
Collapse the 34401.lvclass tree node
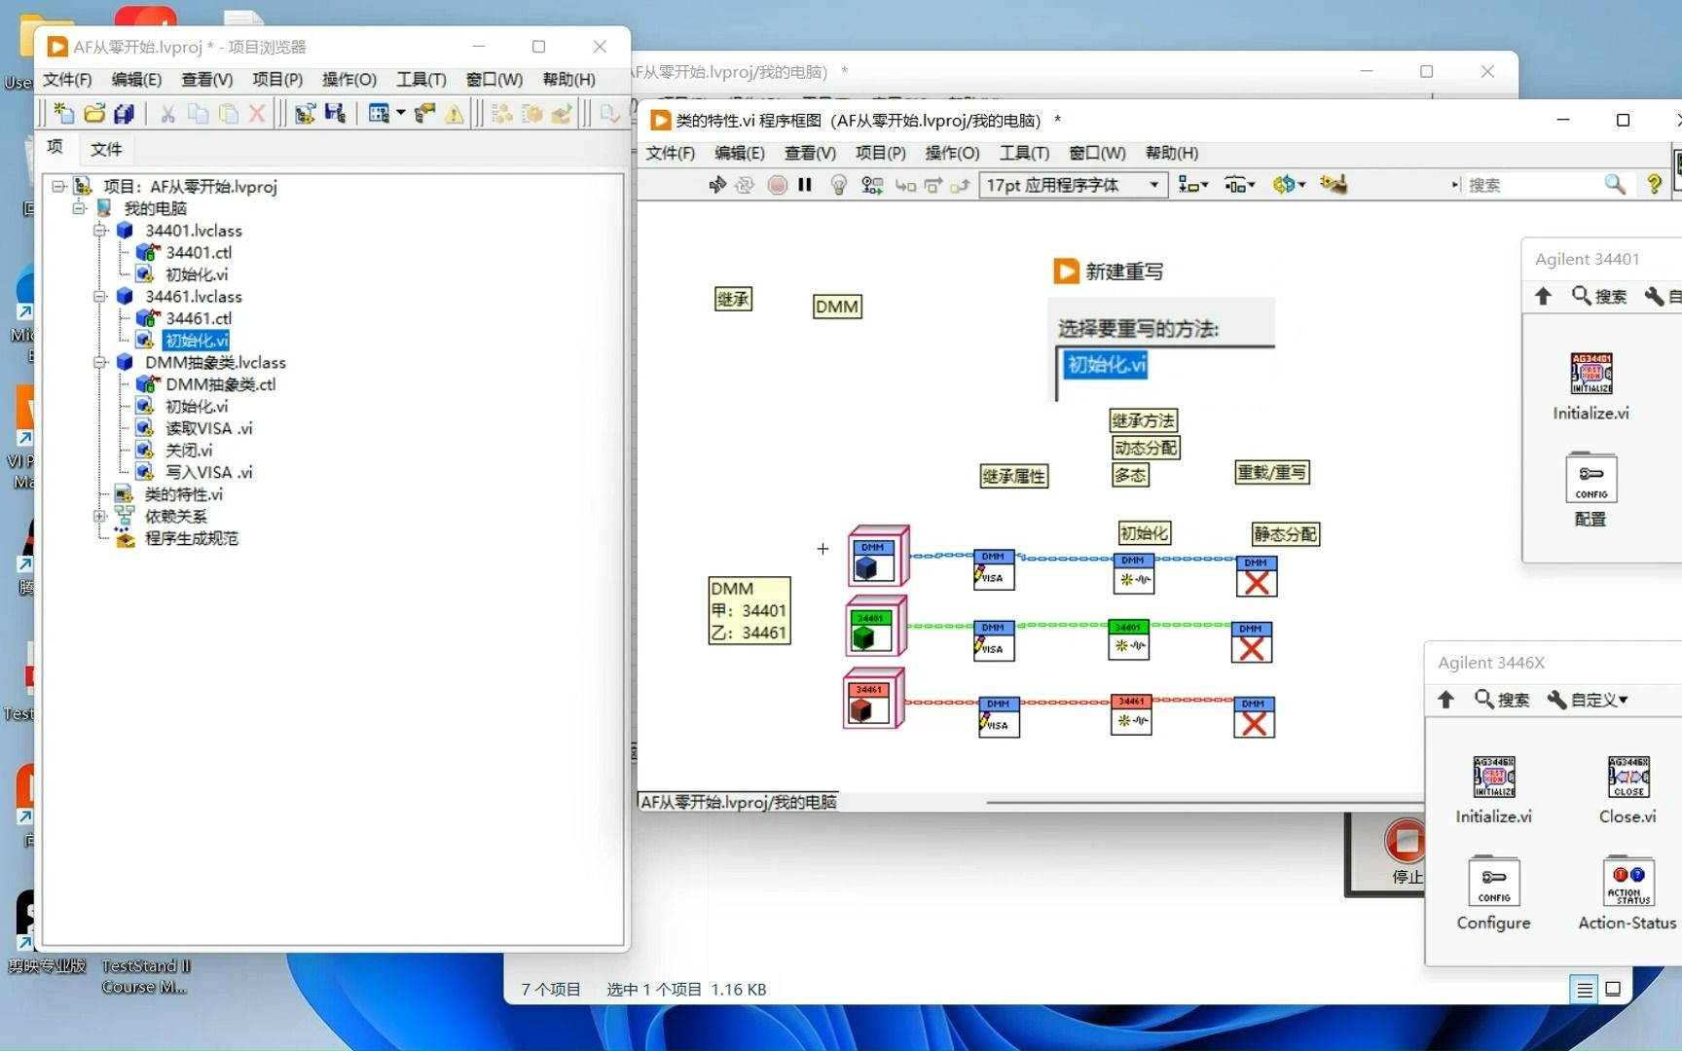pos(99,231)
